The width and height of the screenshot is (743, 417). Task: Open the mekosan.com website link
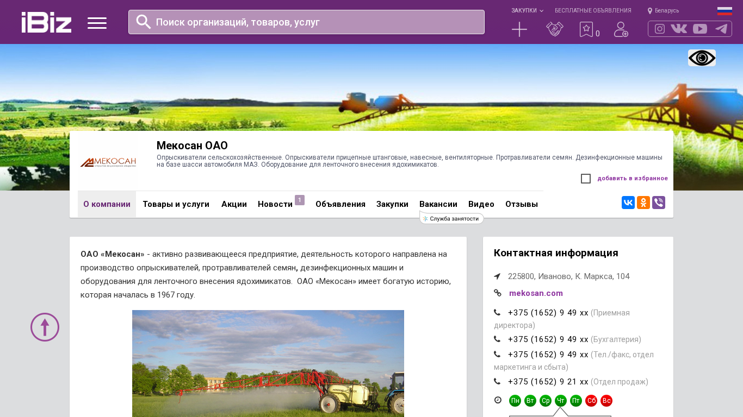(x=536, y=293)
